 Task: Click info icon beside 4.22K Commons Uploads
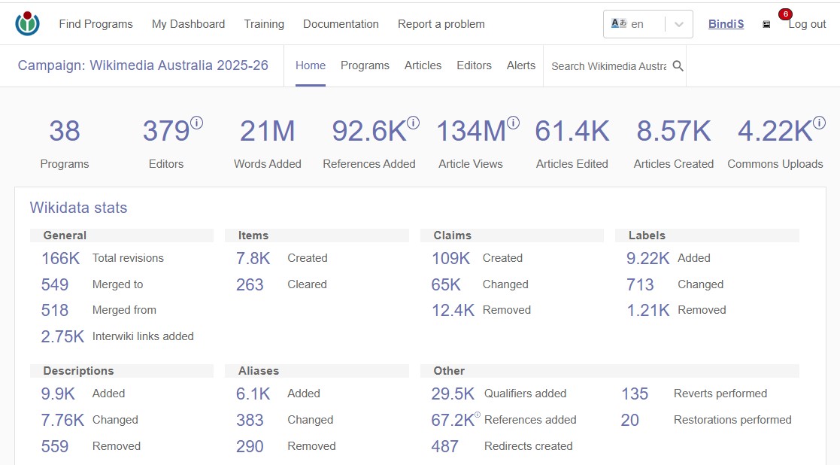click(x=819, y=123)
